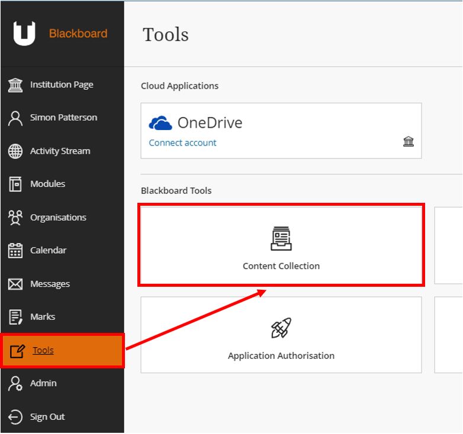Open Calendar from the sidebar
The image size is (463, 434).
pyautogui.click(x=62, y=251)
